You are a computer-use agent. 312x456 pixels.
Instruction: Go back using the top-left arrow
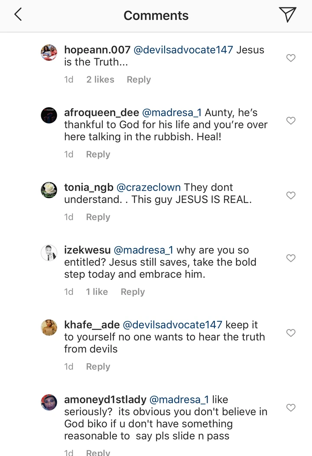(18, 15)
